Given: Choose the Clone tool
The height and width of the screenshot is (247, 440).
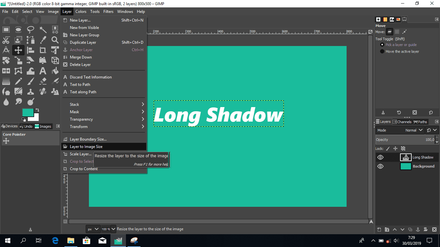Looking at the screenshot, I should click(x=30, y=91).
